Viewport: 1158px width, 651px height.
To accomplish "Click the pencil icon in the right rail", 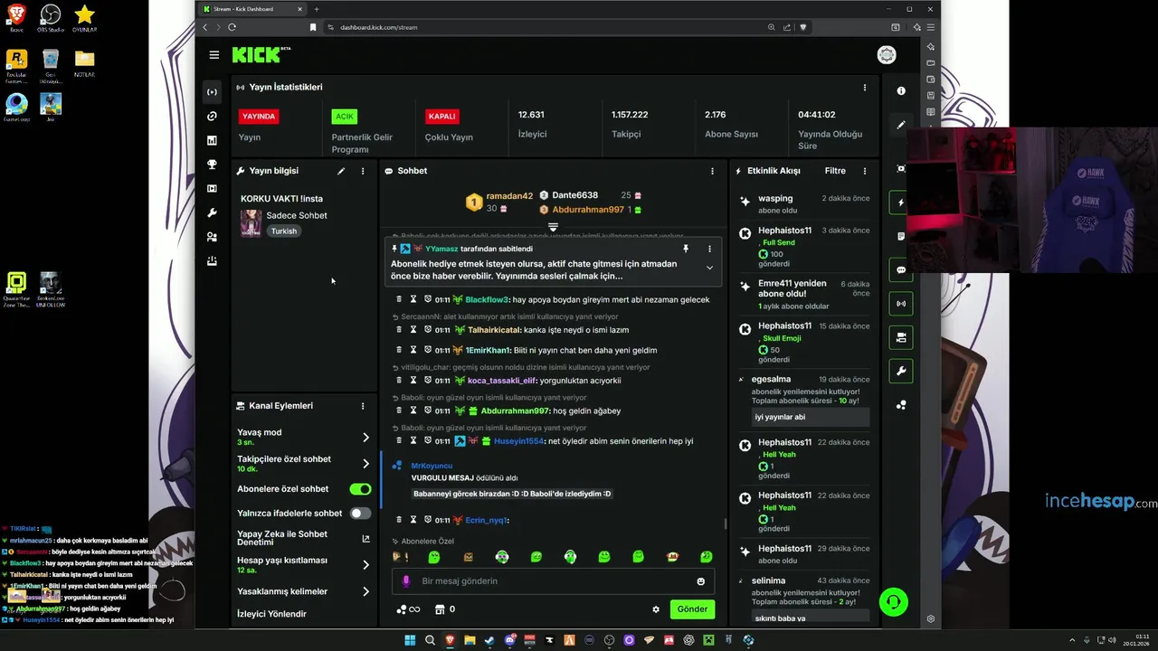I will [x=901, y=125].
